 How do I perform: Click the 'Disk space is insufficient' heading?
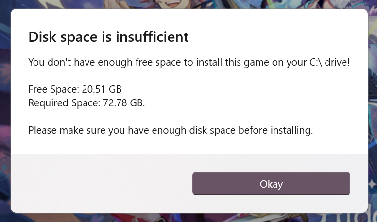point(108,37)
